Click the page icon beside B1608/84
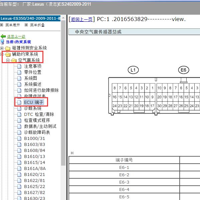200x200 pixels. 19,150
